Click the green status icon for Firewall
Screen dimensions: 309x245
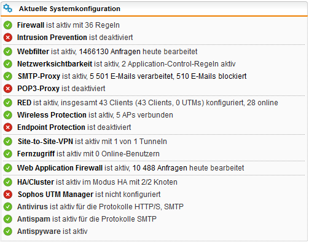click(x=8, y=25)
